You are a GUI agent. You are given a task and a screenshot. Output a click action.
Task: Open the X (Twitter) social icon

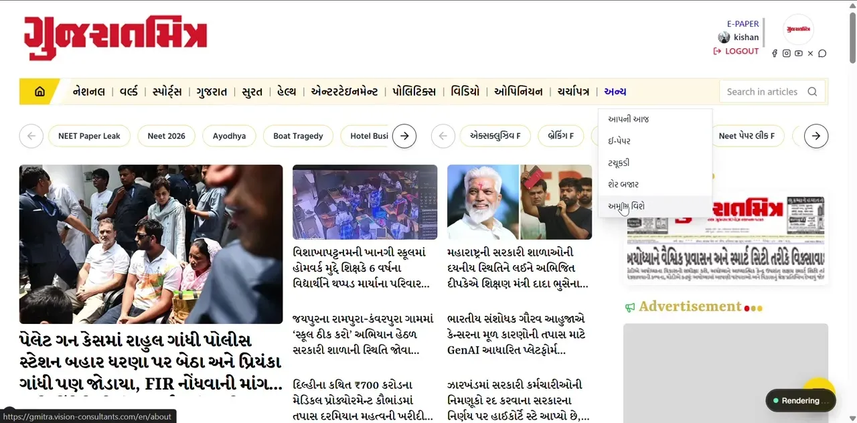pyautogui.click(x=810, y=54)
